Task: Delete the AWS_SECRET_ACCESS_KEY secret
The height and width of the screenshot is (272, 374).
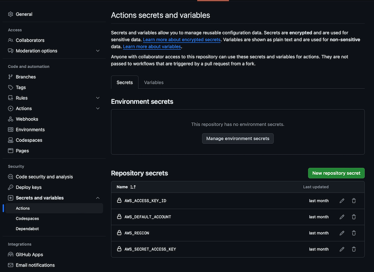Action: [354, 249]
